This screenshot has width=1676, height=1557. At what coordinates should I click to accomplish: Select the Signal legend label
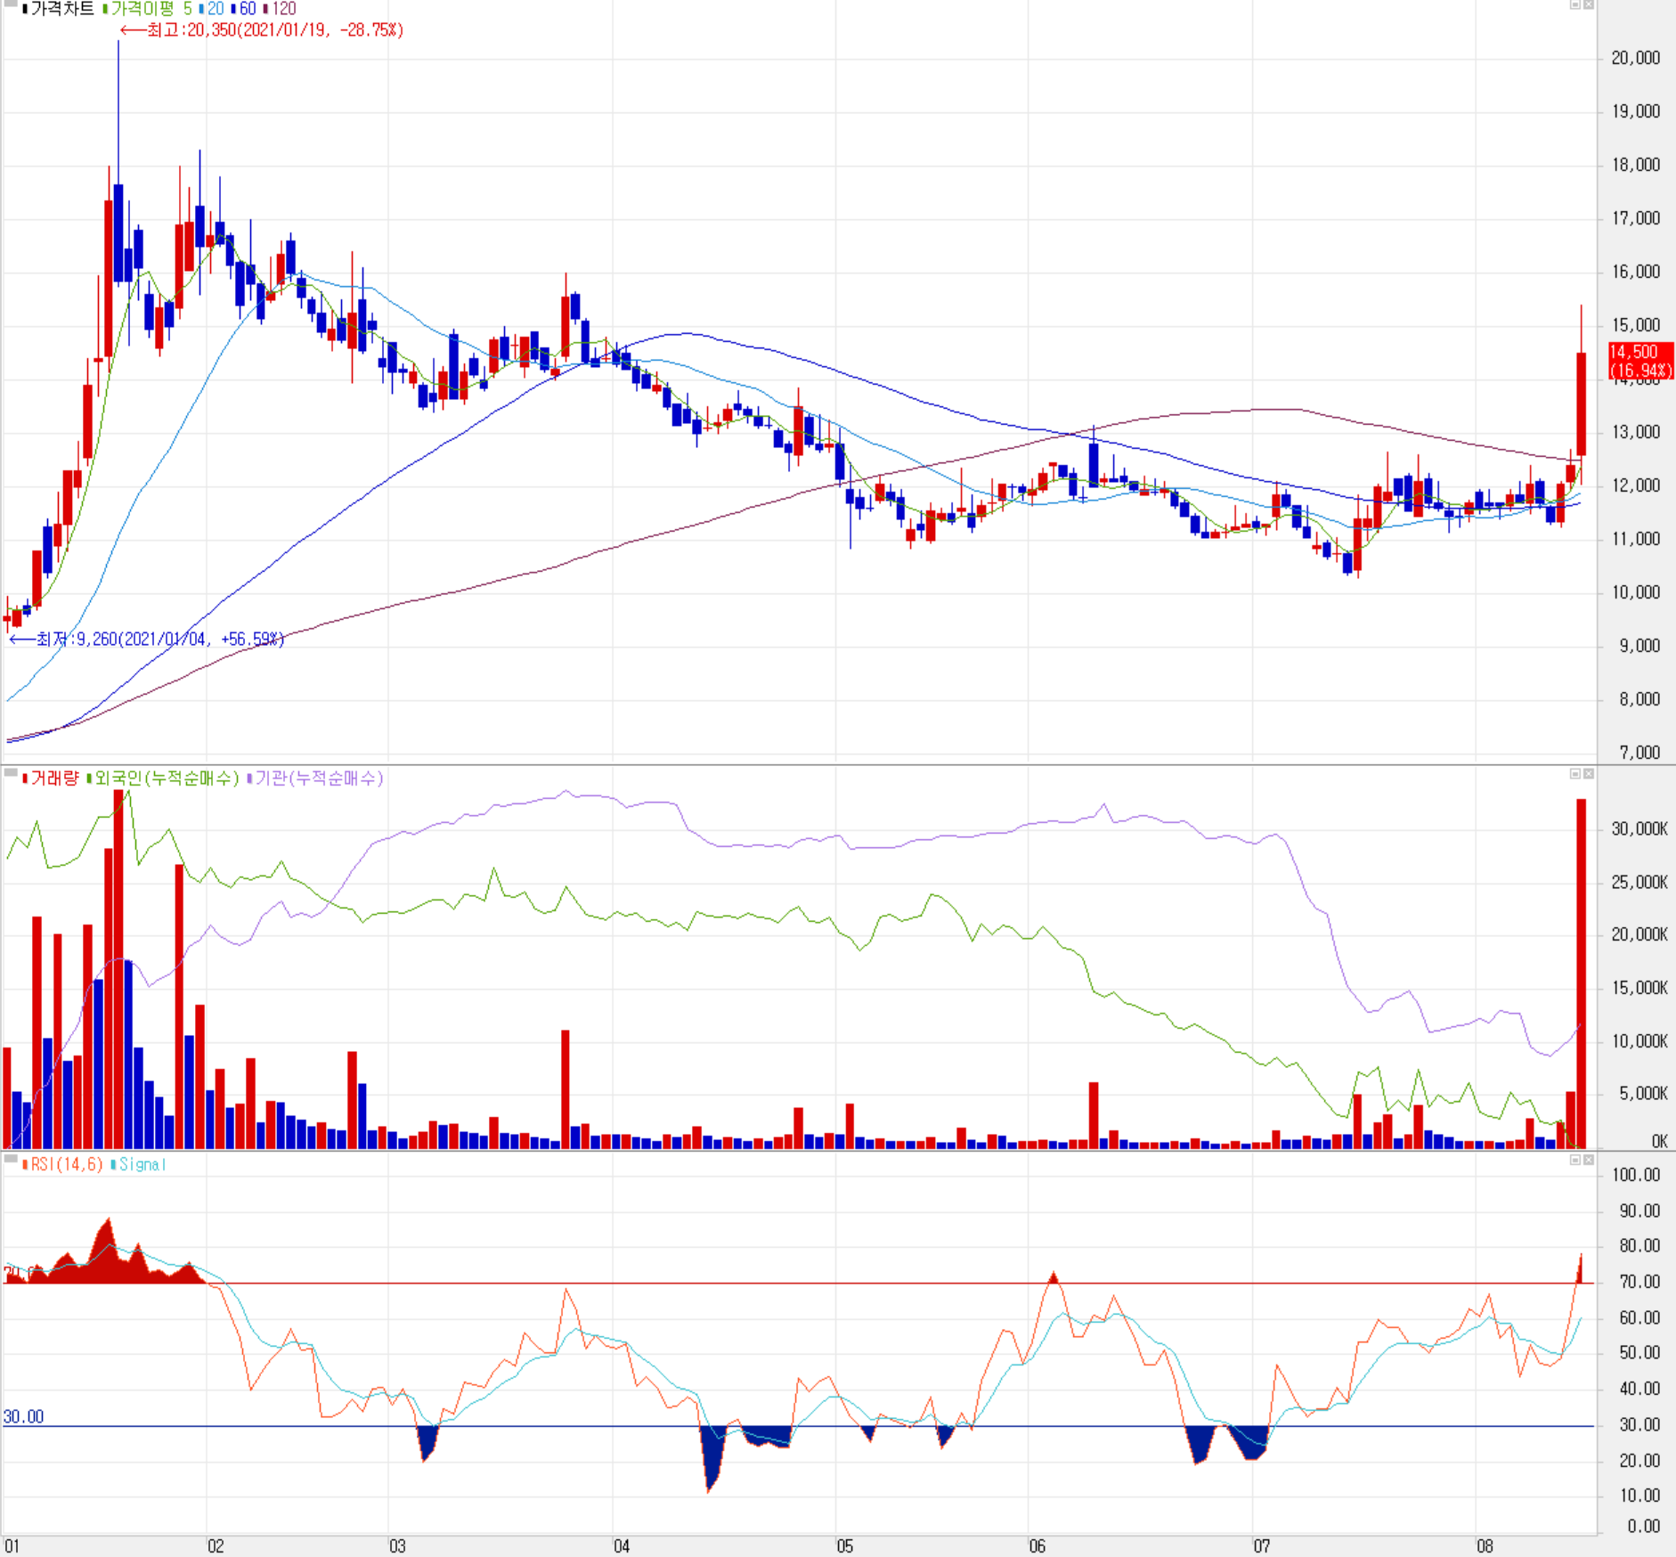coord(142,1164)
